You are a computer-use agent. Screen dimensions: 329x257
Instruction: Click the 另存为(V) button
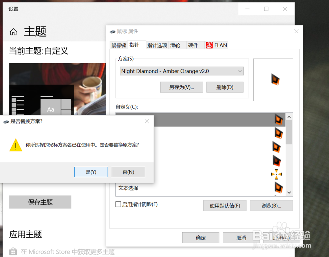click(181, 87)
